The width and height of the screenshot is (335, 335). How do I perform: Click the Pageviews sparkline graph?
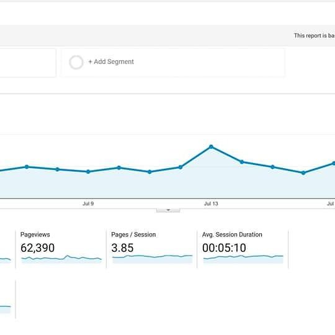(x=61, y=259)
